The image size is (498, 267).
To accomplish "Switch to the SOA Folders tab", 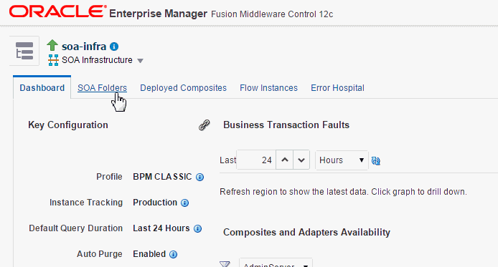I will pos(103,88).
